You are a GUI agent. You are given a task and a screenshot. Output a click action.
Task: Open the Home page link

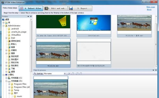click(151, 7)
